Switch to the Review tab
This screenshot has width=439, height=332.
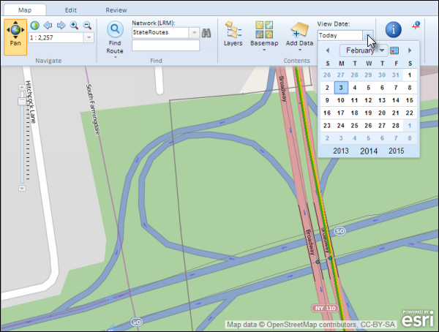[x=116, y=10]
